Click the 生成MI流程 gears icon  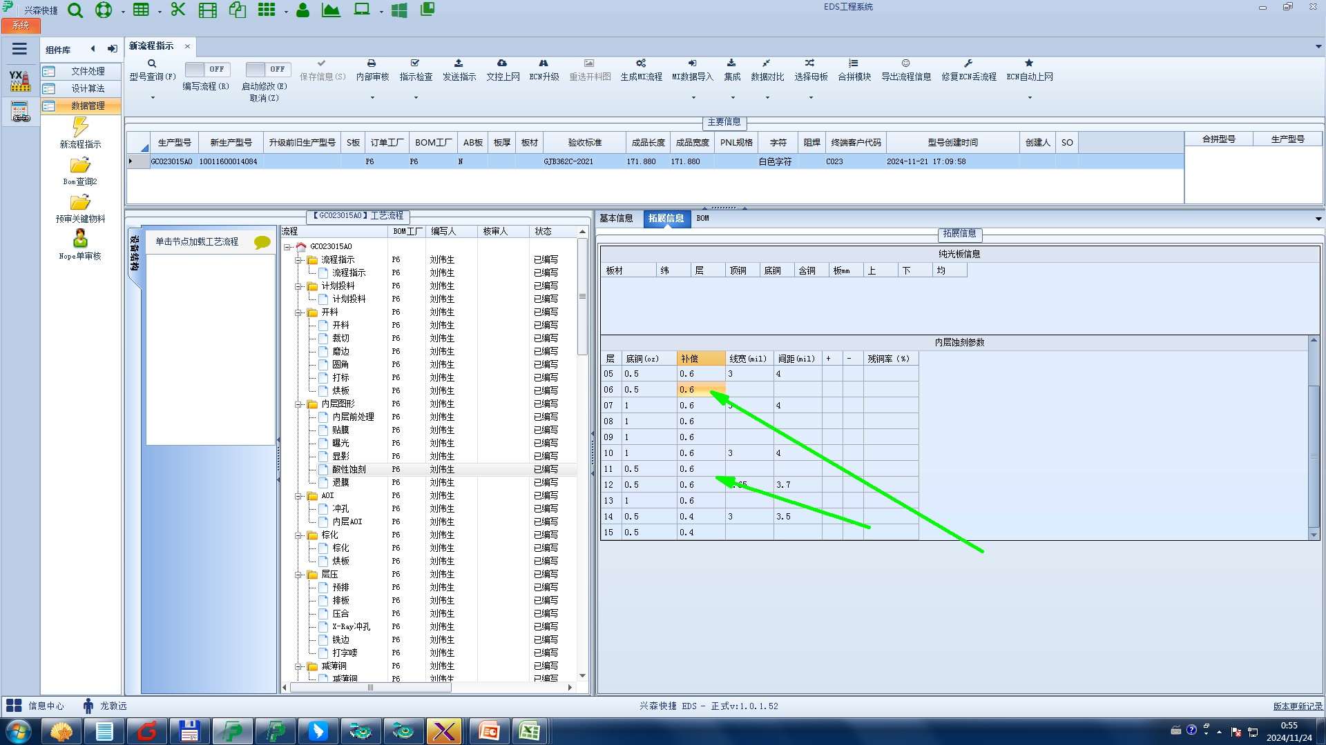click(x=641, y=63)
